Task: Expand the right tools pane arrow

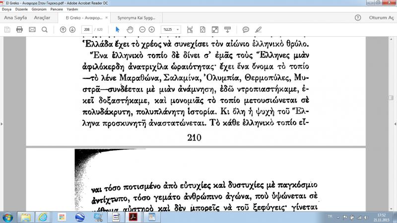Action: (395, 124)
